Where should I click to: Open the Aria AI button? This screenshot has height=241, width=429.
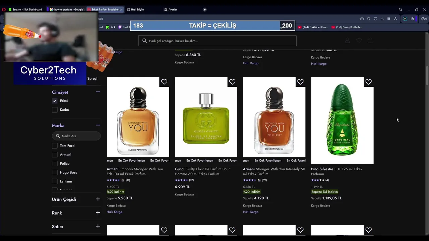click(423, 19)
